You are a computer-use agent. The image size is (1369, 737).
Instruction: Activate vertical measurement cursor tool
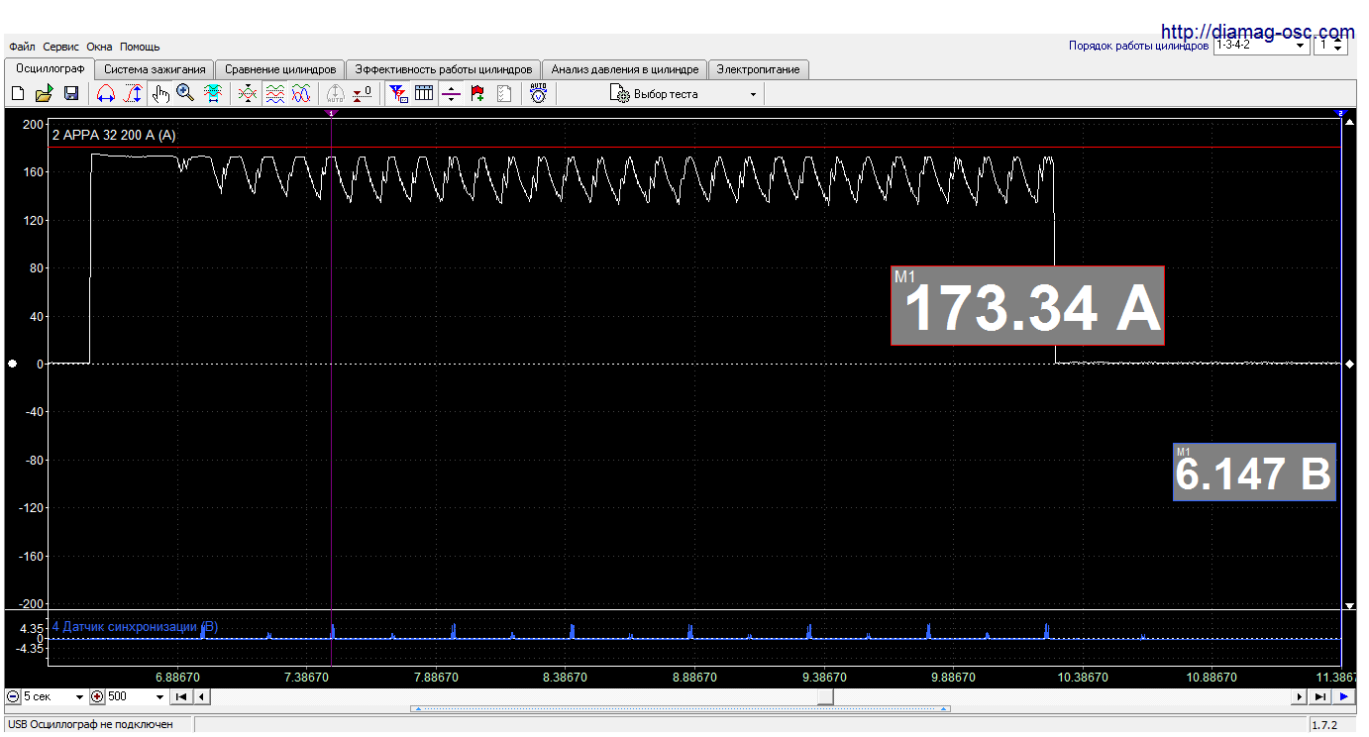(x=133, y=93)
